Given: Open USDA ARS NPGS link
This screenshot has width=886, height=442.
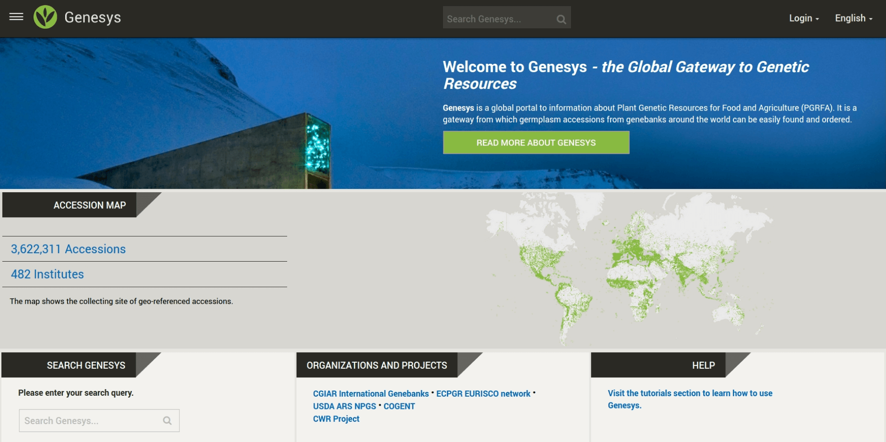Looking at the screenshot, I should (344, 406).
